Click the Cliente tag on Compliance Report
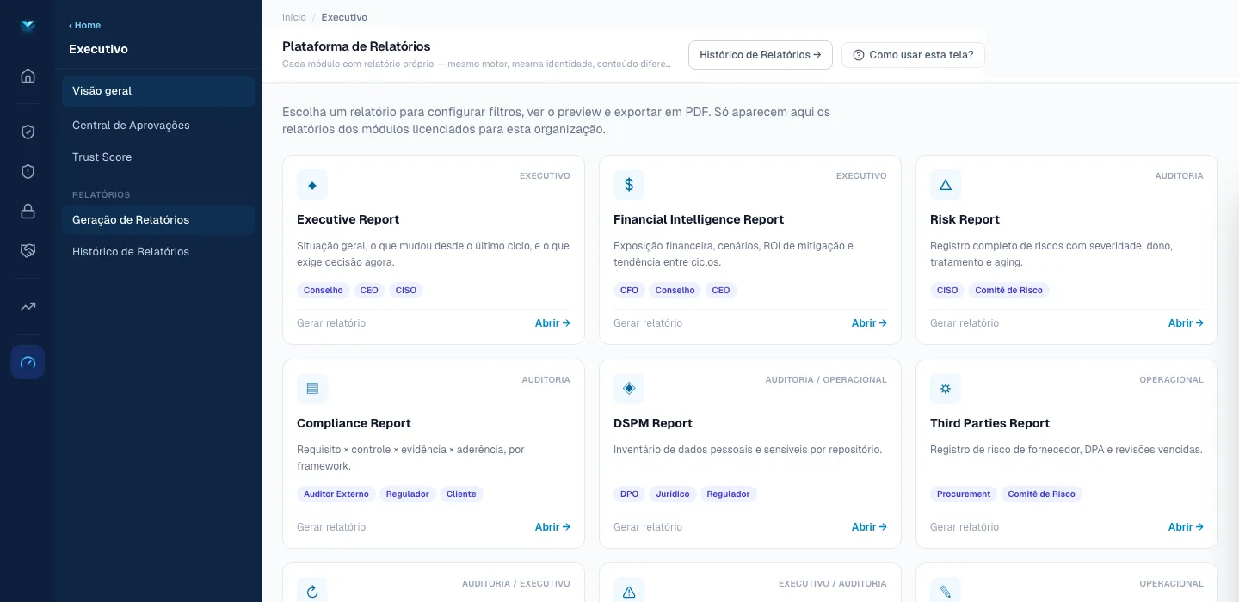The image size is (1239, 602). pyautogui.click(x=461, y=494)
